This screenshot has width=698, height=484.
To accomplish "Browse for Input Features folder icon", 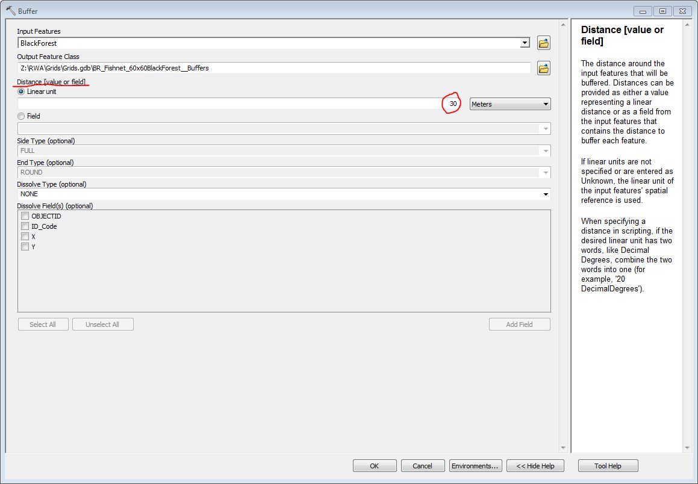I will point(544,43).
